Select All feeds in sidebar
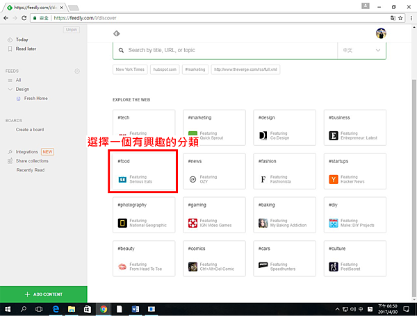The width and height of the screenshot is (417, 318). [18, 81]
